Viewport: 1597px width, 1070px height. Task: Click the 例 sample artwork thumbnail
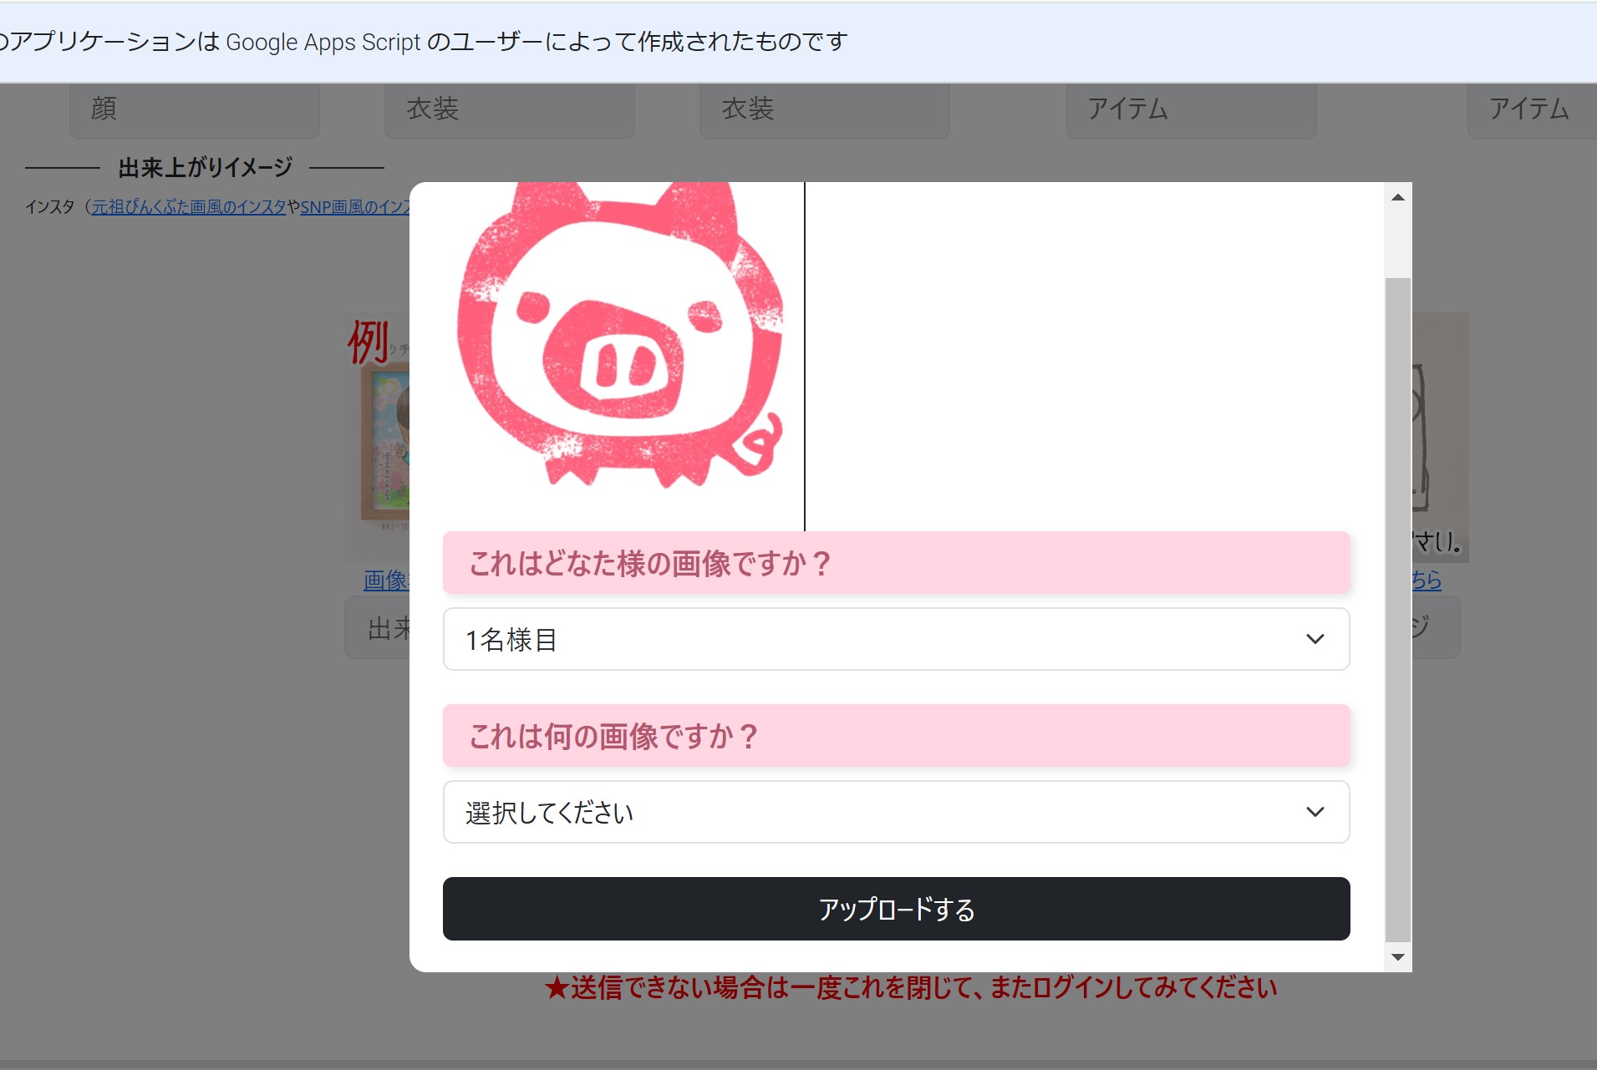pos(378,434)
